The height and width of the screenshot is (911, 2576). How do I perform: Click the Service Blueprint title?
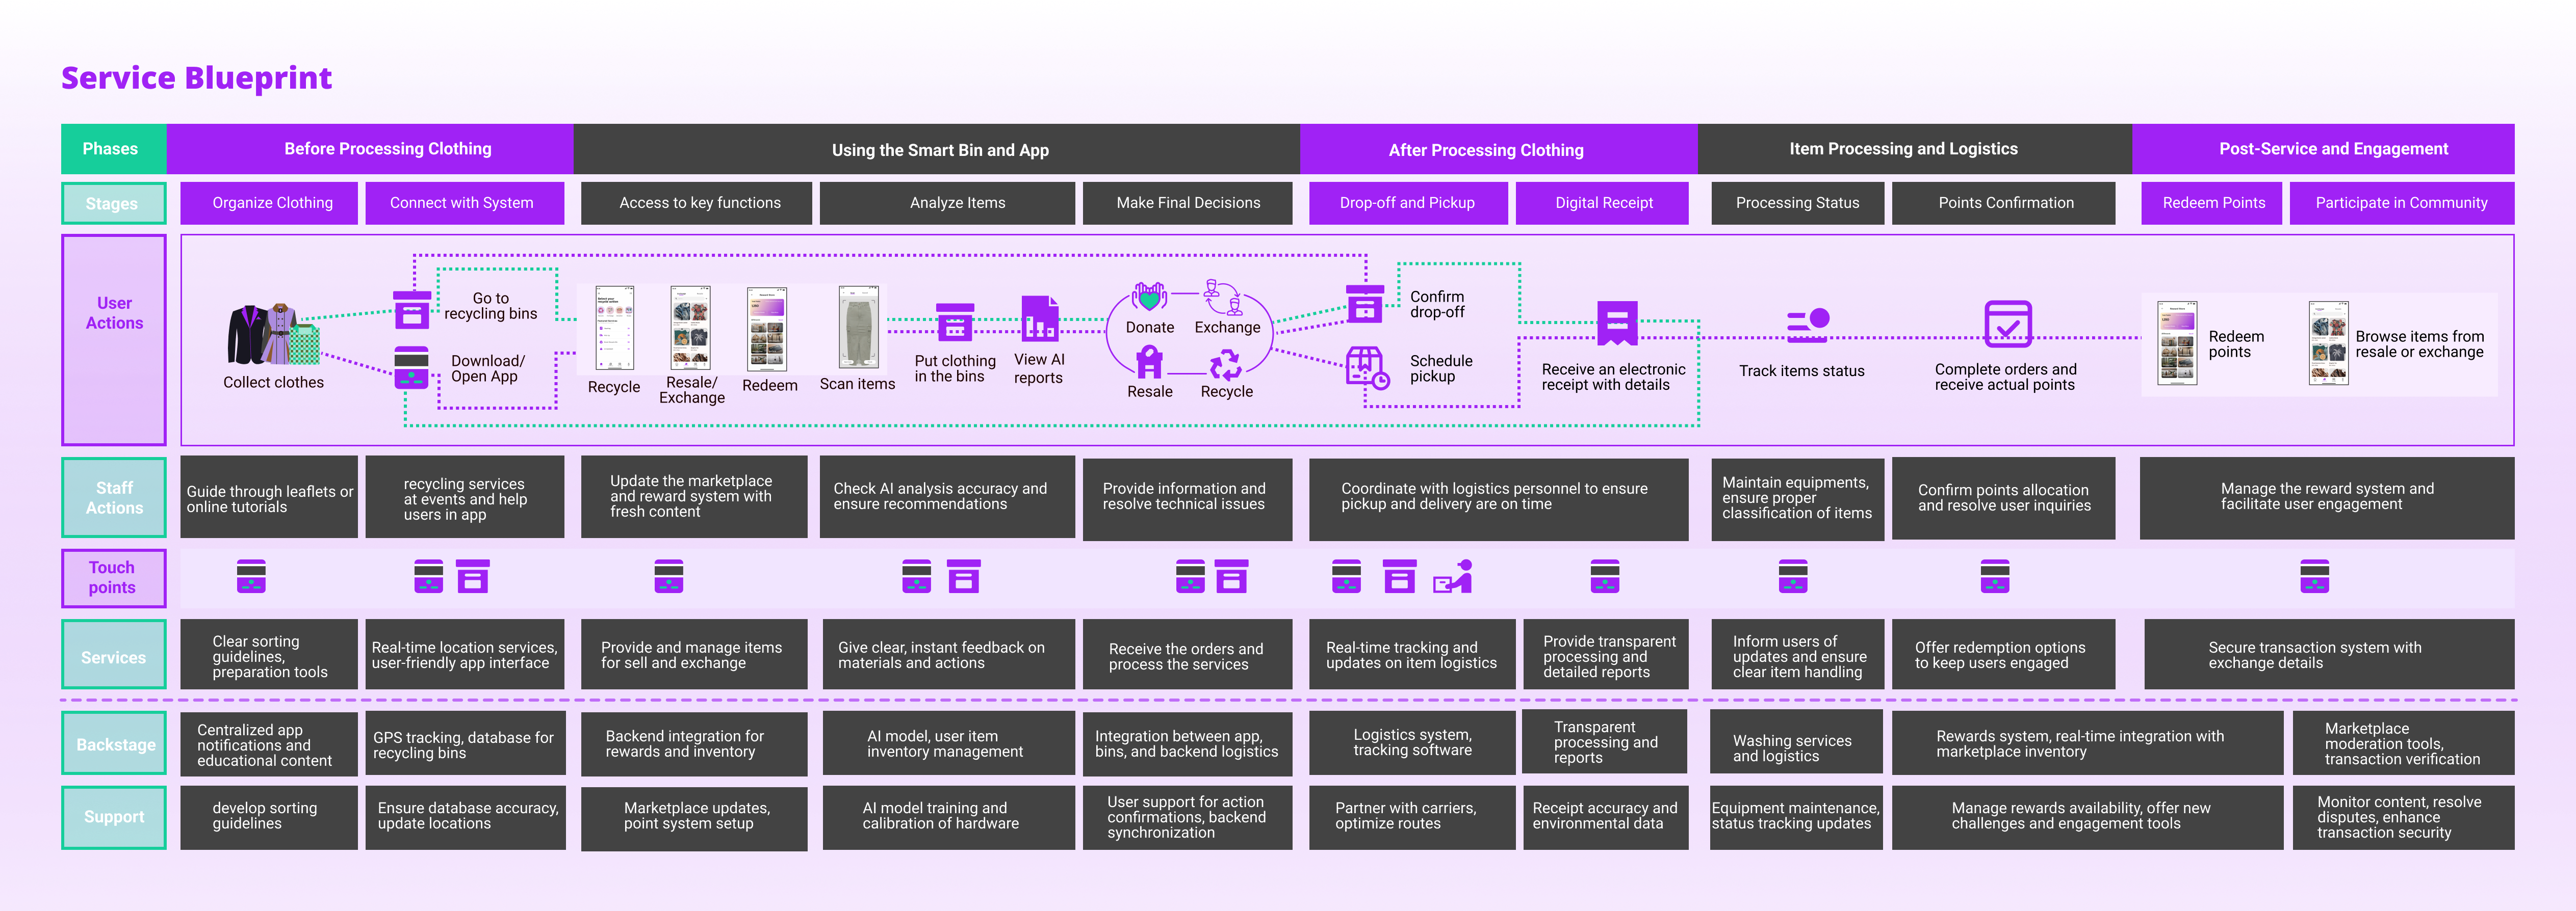point(196,78)
